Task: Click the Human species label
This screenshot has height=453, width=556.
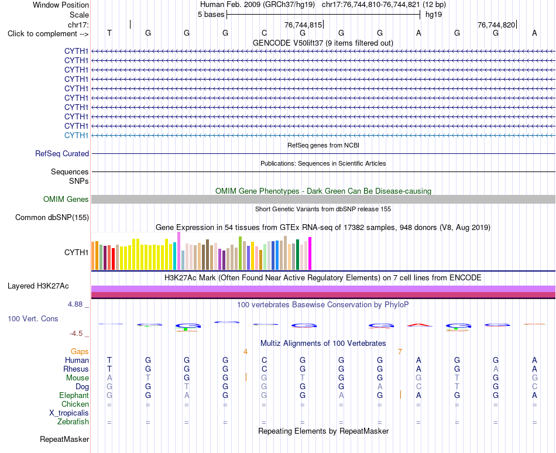Action: [x=77, y=360]
